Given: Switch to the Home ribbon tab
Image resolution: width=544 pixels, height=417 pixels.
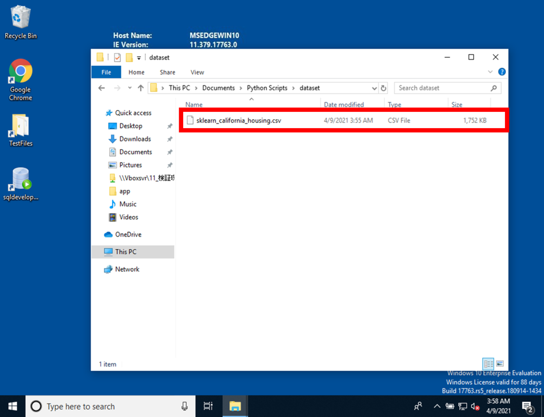Looking at the screenshot, I should coord(136,72).
